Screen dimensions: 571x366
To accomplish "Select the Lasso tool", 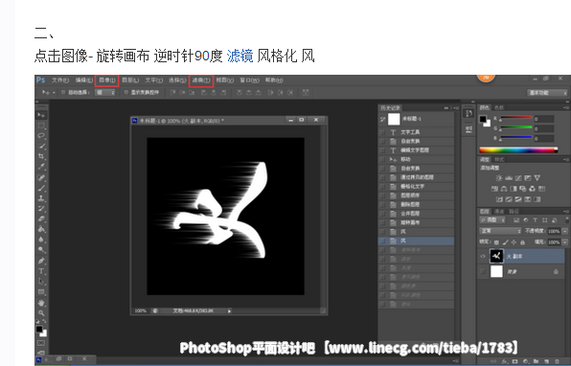I will pyautogui.click(x=41, y=136).
